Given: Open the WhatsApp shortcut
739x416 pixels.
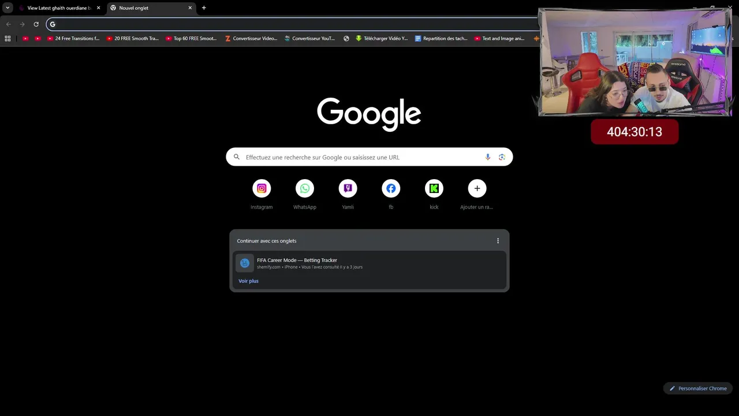Looking at the screenshot, I should coord(305,195).
